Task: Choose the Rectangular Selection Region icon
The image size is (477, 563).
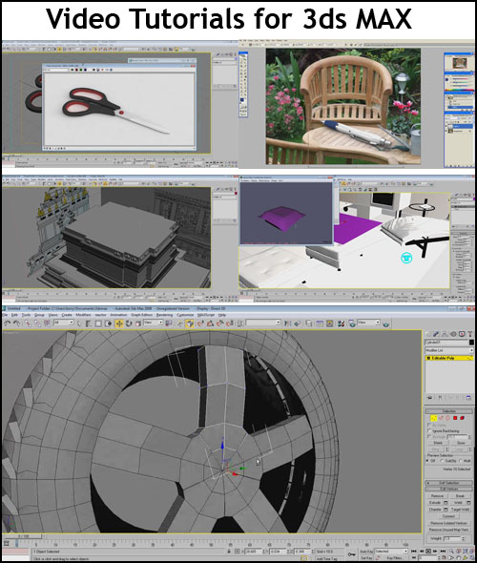Action: [98, 323]
